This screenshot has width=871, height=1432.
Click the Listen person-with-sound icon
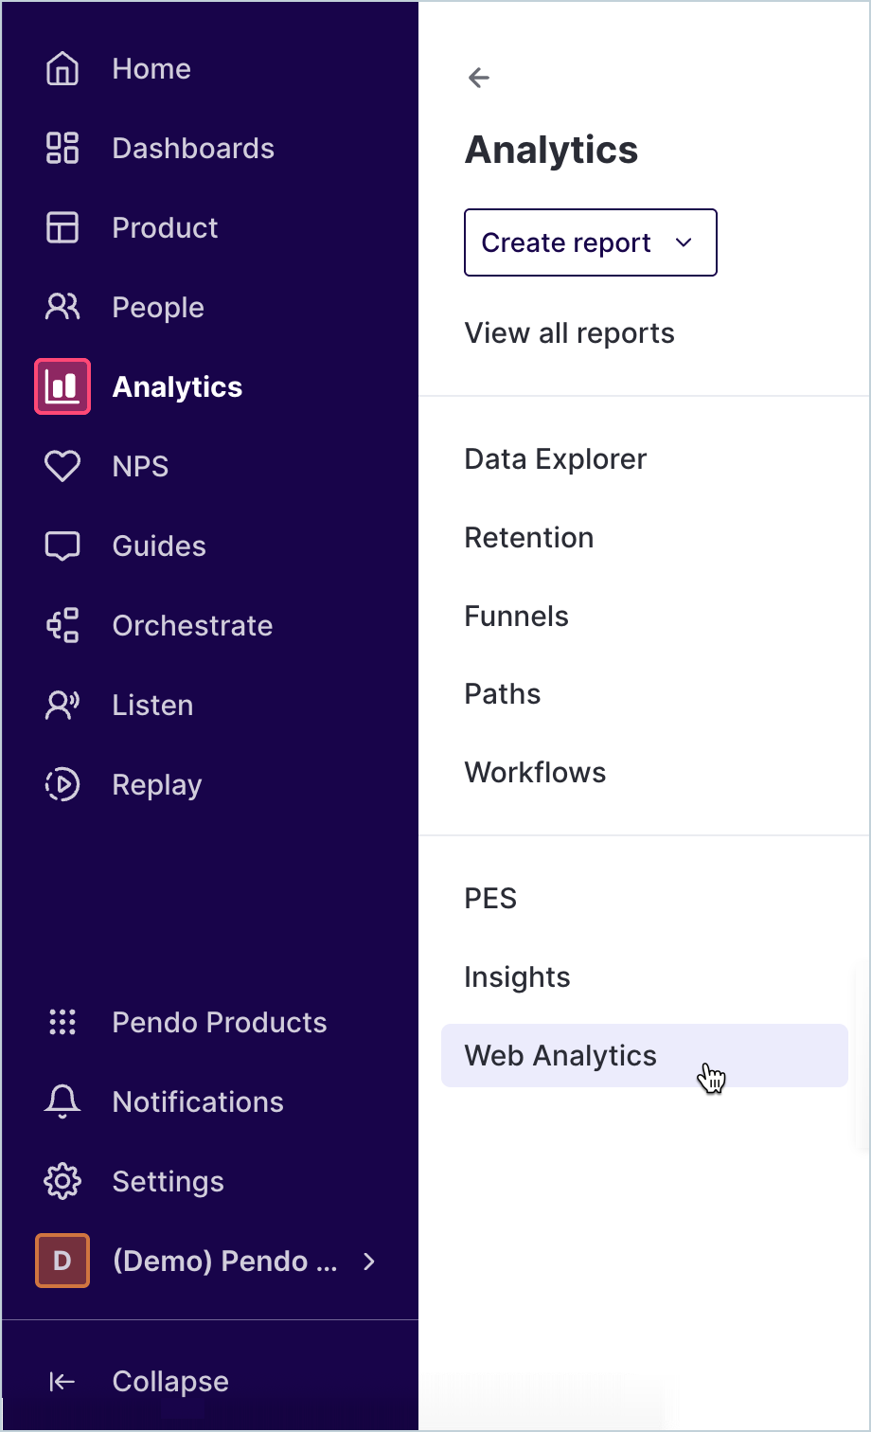[x=62, y=706]
